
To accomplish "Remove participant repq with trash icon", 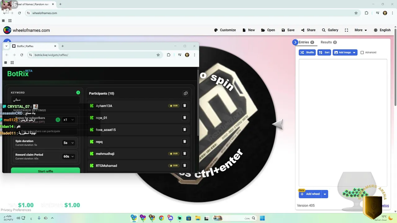I will [185, 142].
